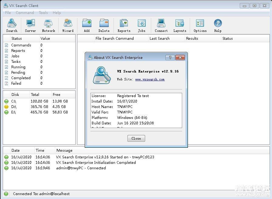The width and height of the screenshot is (272, 199).
Task: Click the green status icon of the Connected message
Action: [6, 168]
